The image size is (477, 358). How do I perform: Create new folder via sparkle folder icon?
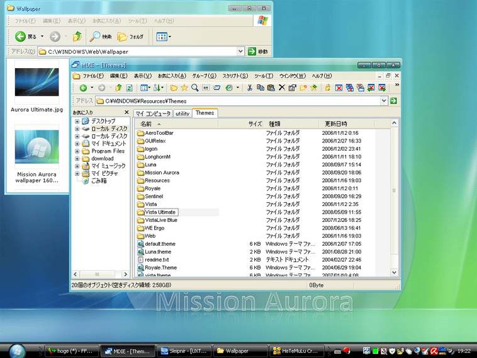(303, 88)
